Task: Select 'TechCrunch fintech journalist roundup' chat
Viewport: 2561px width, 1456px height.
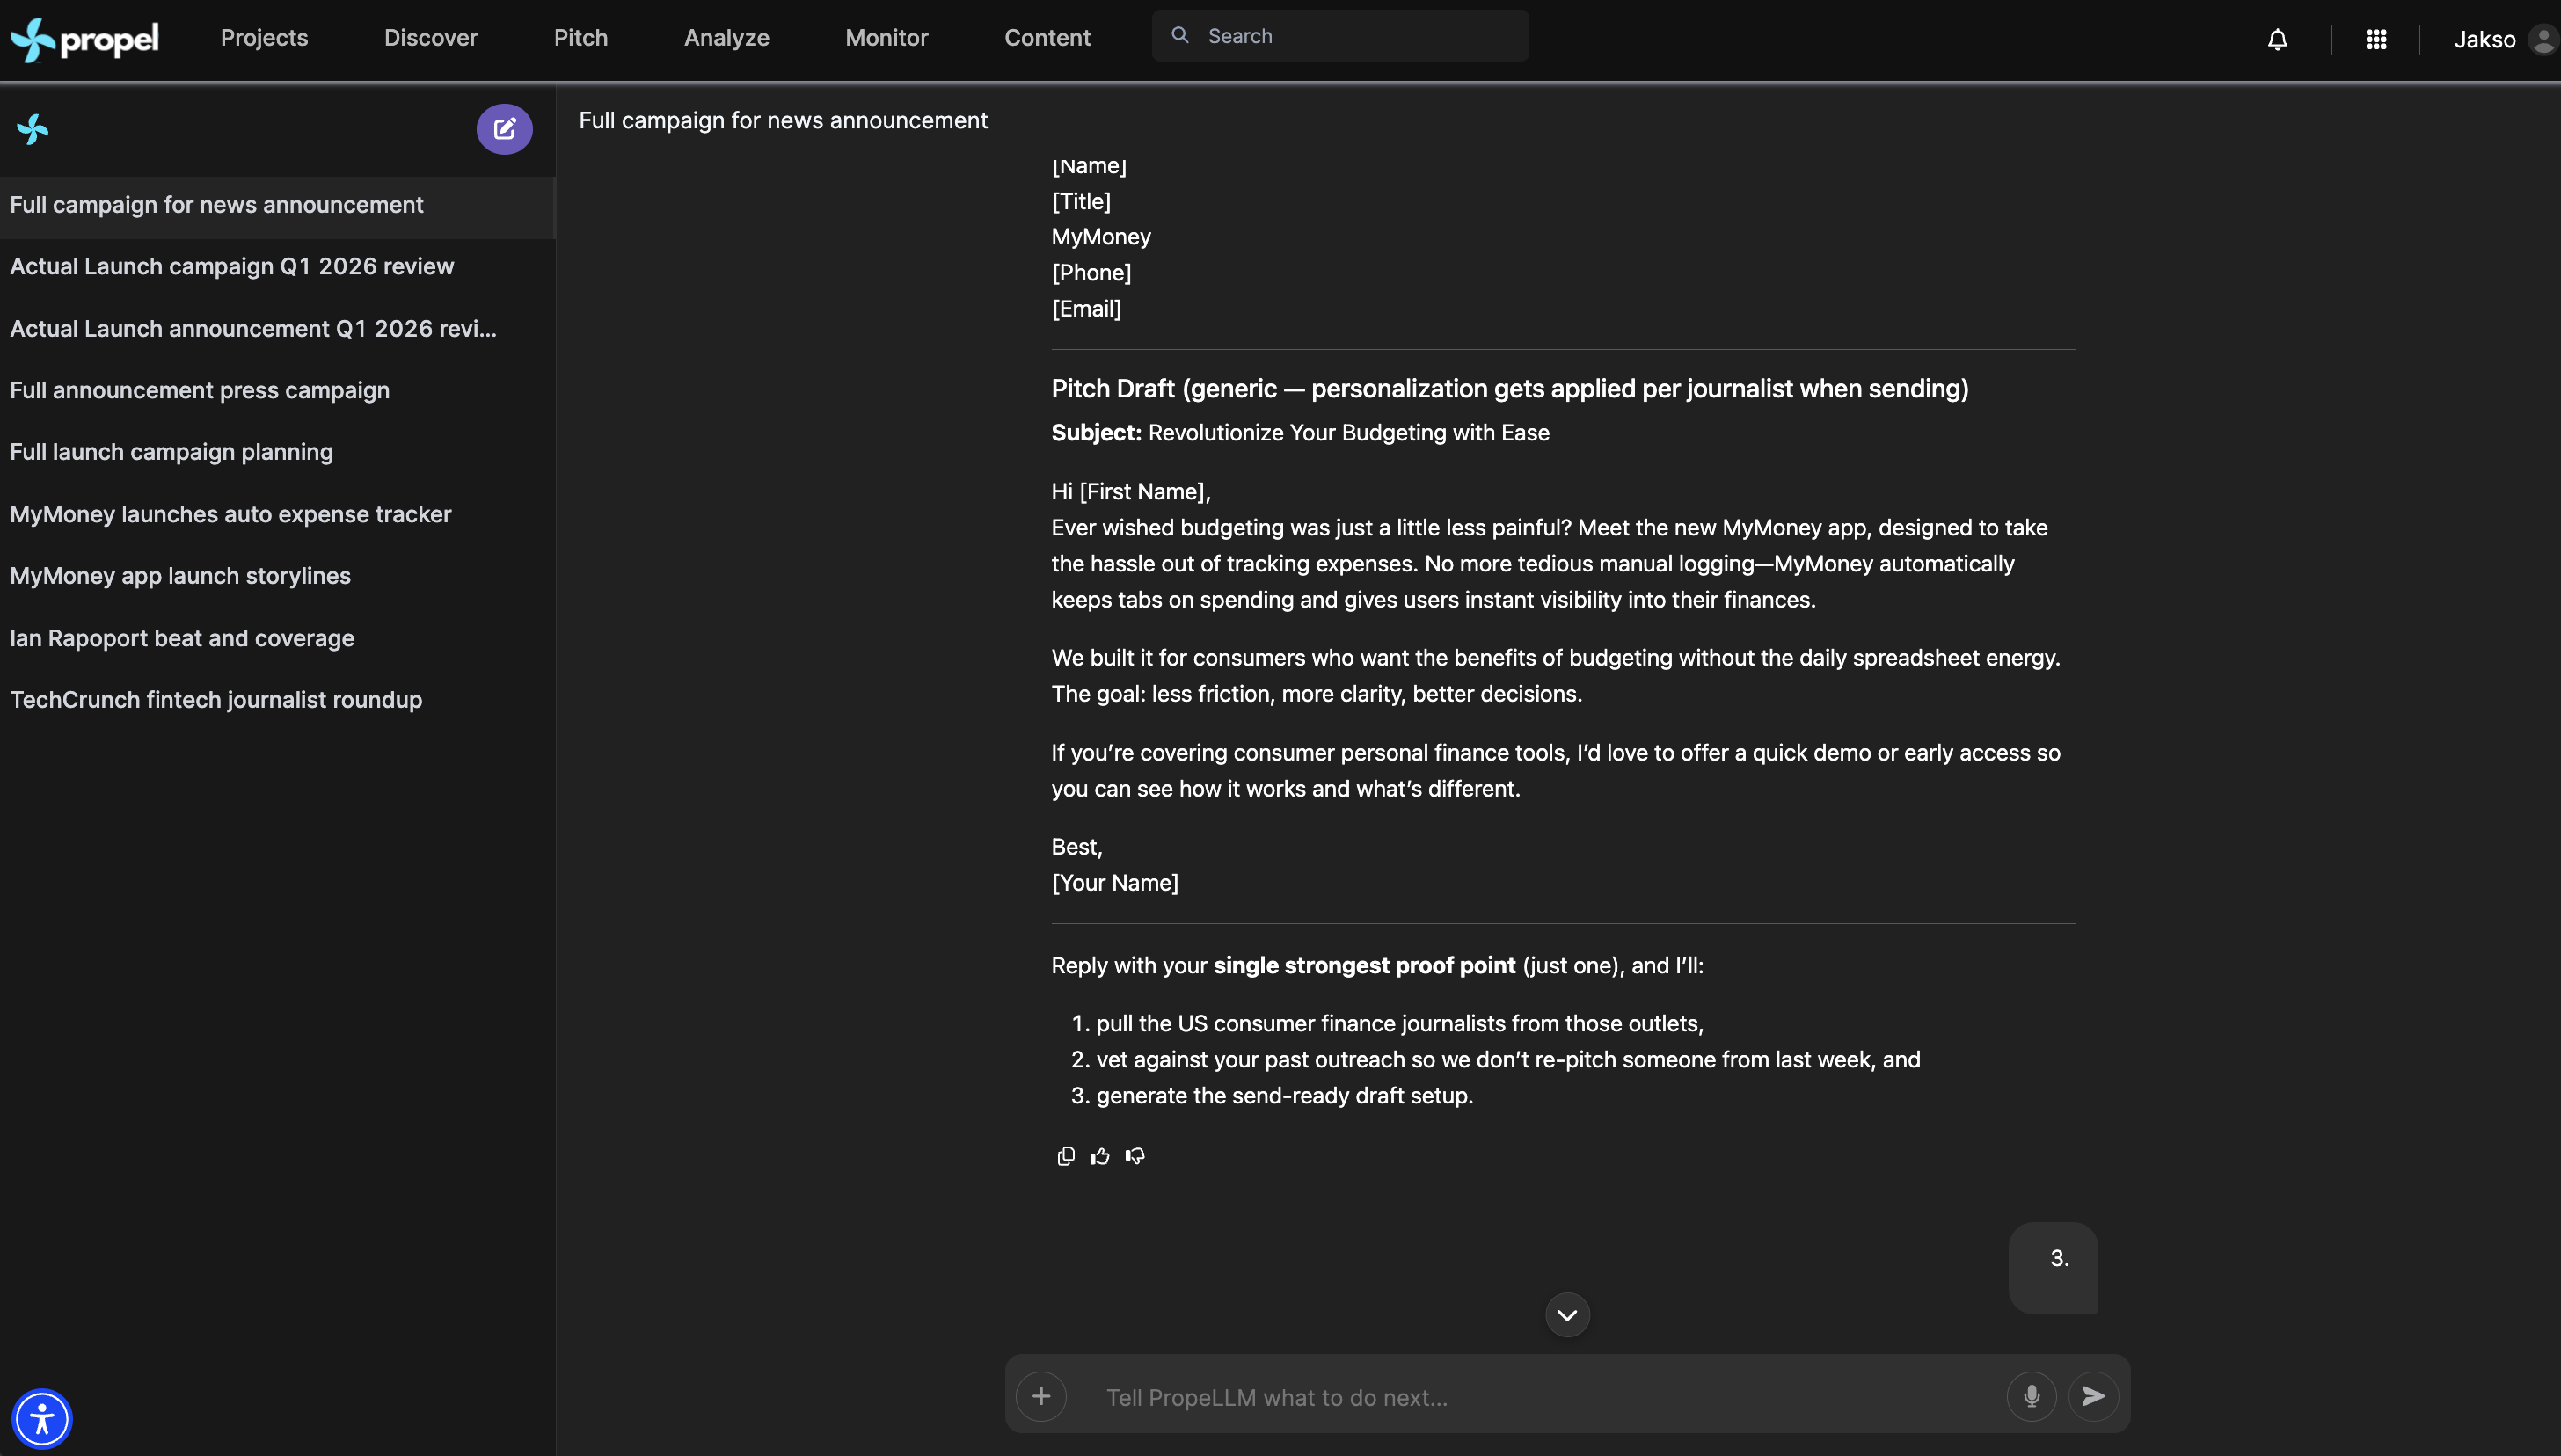Action: coord(216,700)
